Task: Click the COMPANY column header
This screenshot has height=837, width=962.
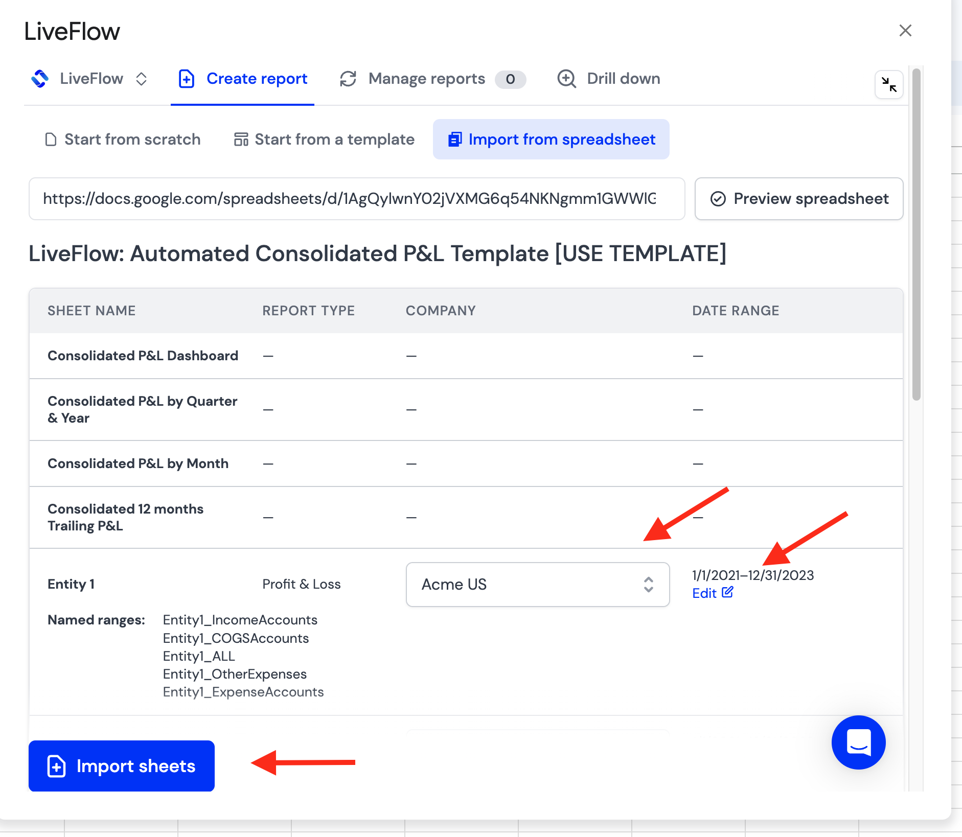Action: 441,311
